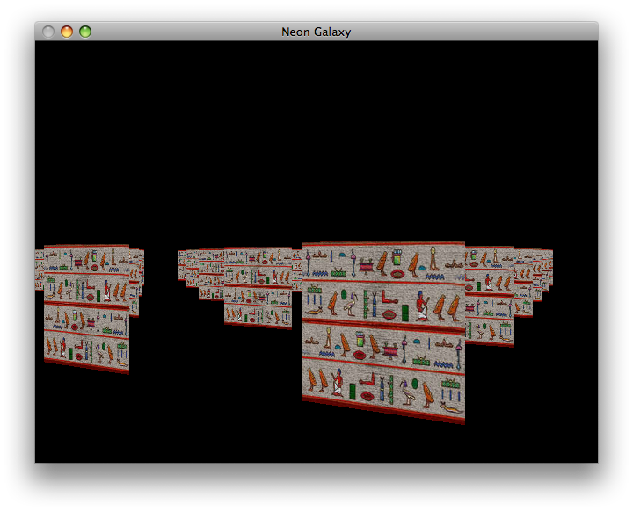Click the large hieroglyph panel at the left
633x511 pixels.
[x=86, y=309]
